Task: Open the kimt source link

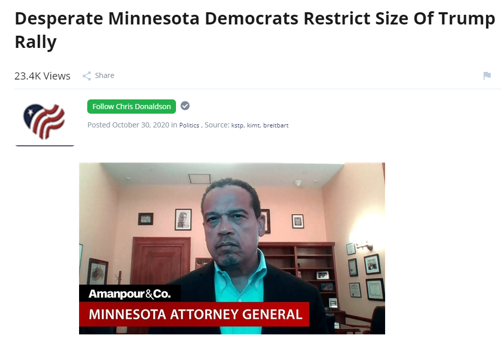Action: click(x=254, y=125)
